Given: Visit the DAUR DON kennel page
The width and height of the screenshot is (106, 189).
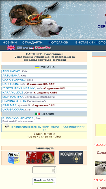Looking at the screenshot, I should coord(10,84).
